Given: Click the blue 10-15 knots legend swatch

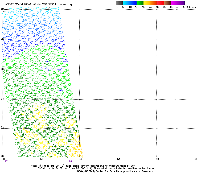Looking at the screenshot, I should (x=133, y=3).
